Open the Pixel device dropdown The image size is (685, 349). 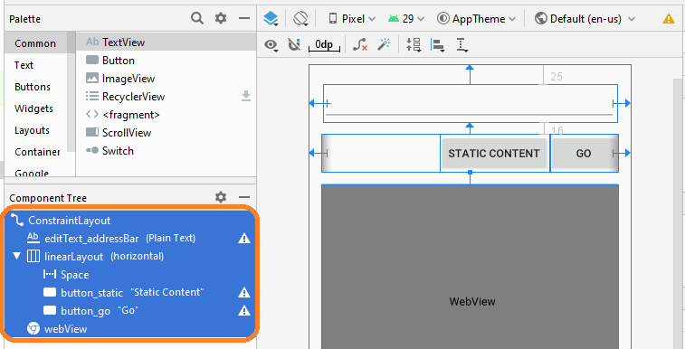click(x=352, y=19)
